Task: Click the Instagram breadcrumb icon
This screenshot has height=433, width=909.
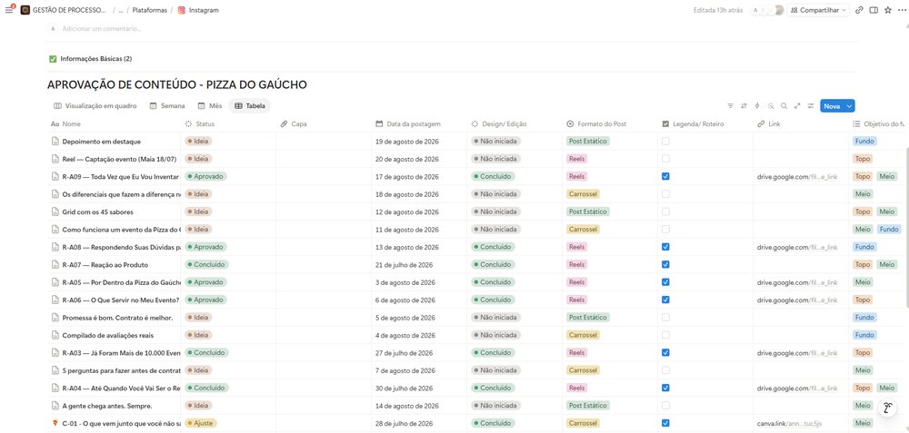Action: [x=182, y=10]
